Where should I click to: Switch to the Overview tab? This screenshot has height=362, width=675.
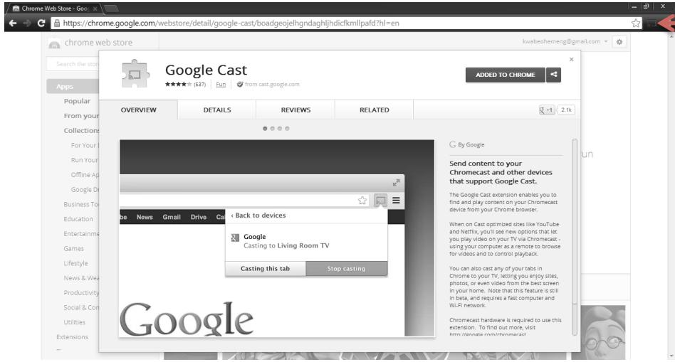(138, 110)
